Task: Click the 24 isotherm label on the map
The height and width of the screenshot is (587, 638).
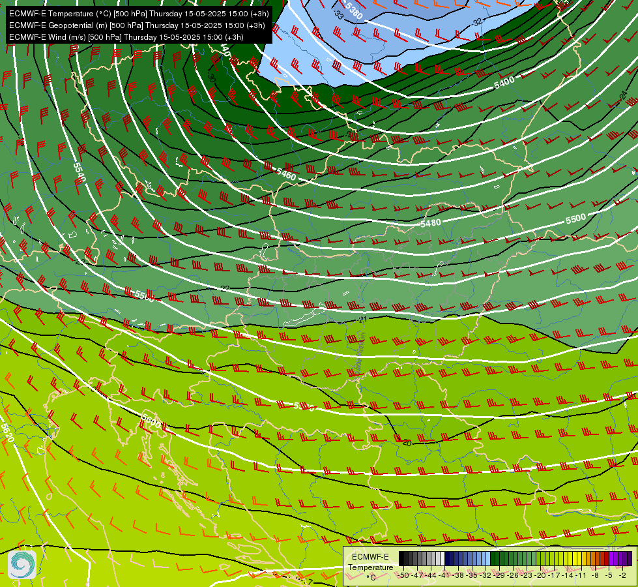Action: tap(623, 96)
